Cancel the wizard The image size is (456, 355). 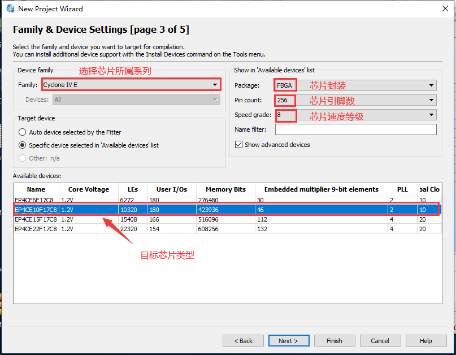(380, 341)
